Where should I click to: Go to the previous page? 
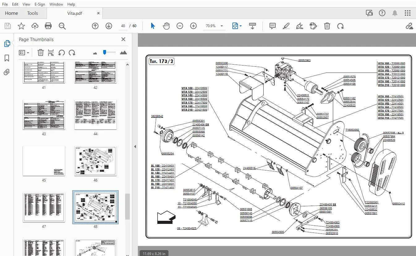point(95,26)
